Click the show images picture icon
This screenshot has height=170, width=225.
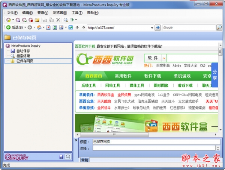pyautogui.click(x=61, y=27)
